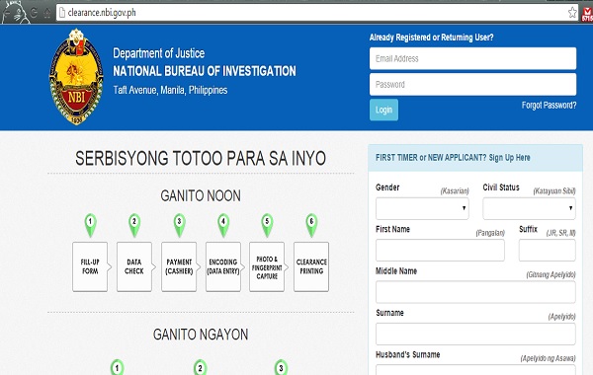Screen dimensions: 593x375
Task: Click green pin number 5 above Photo Capture
Action: 267,225
